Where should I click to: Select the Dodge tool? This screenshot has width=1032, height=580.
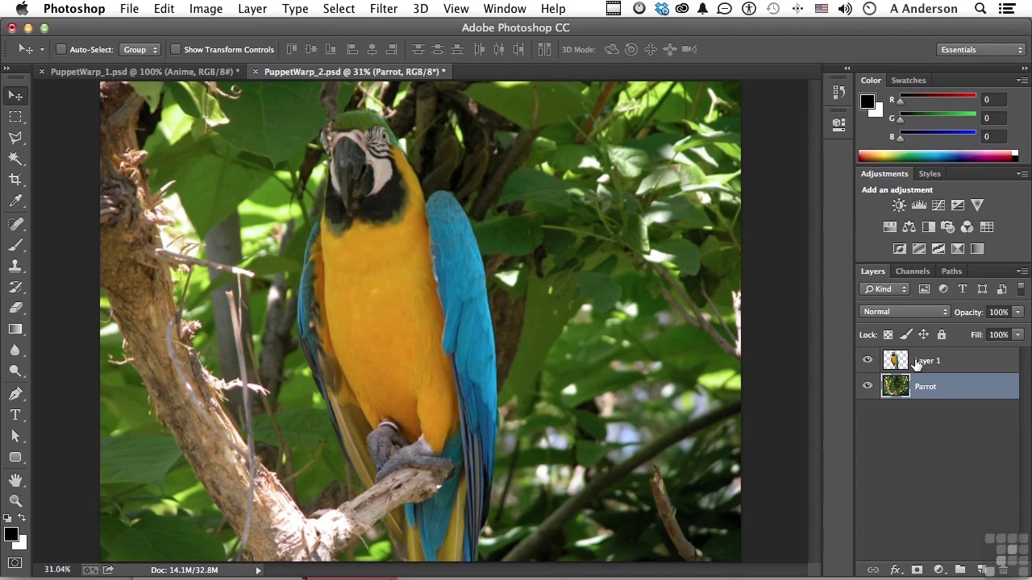pos(15,371)
